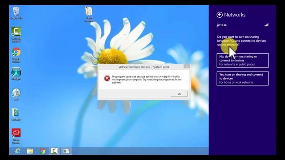This screenshot has width=285, height=160.
Task: Choose Yes, turn on sharing and connect
Action: click(x=243, y=78)
